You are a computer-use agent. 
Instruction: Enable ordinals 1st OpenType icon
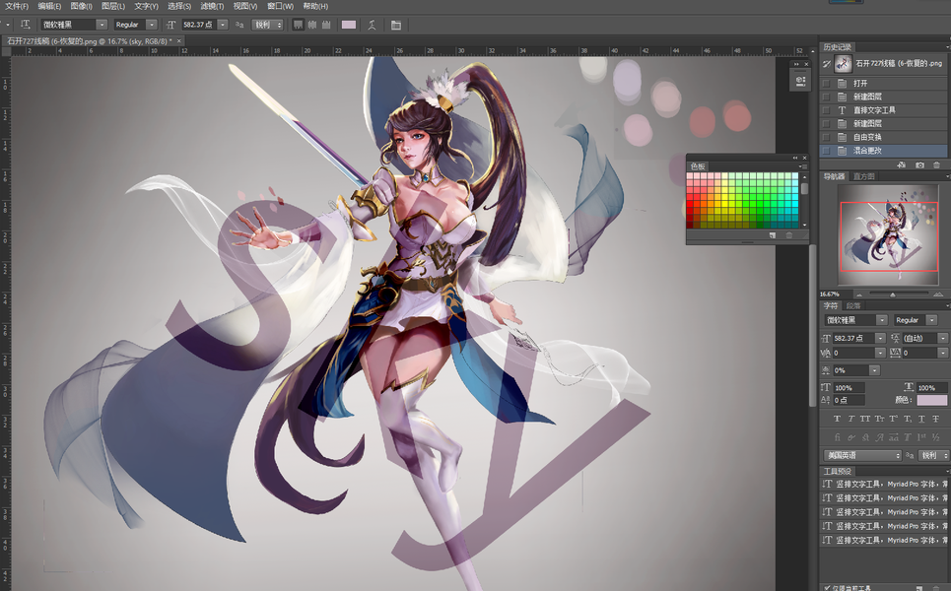pos(921,437)
